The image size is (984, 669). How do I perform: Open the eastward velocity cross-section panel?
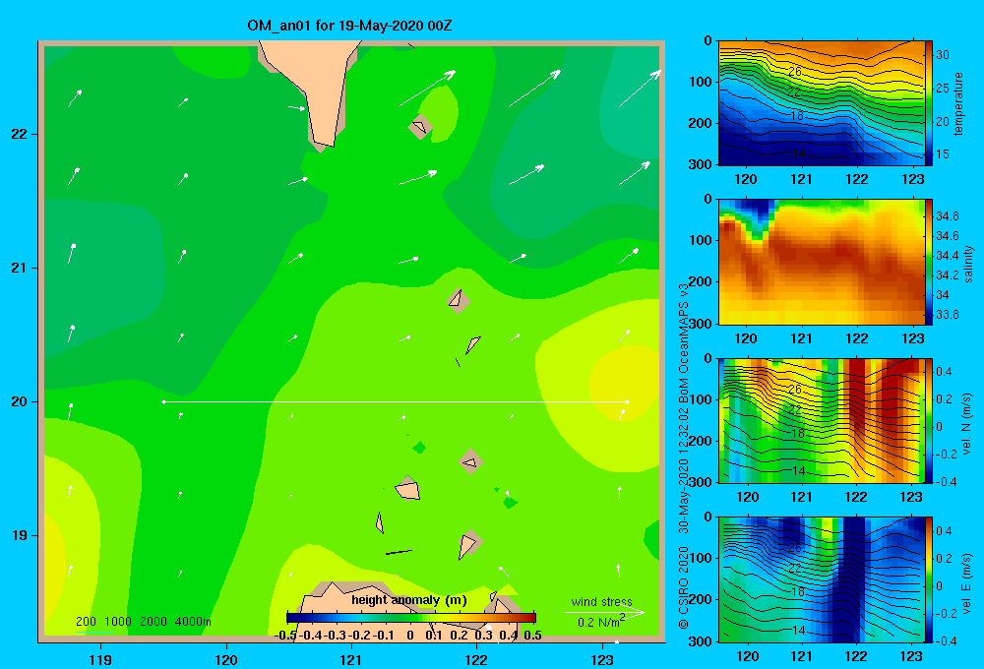(x=822, y=579)
